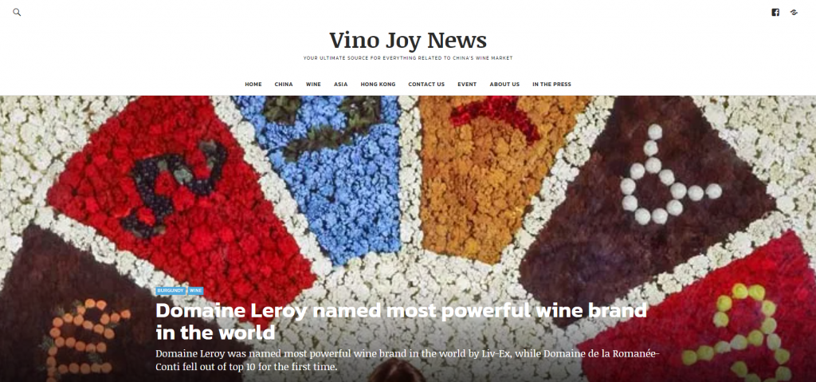The image size is (816, 382).
Task: Visit the Facebook page via its icon
Action: [775, 13]
